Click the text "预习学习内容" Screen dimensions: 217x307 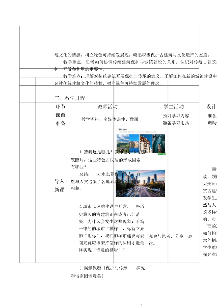coord(176,116)
